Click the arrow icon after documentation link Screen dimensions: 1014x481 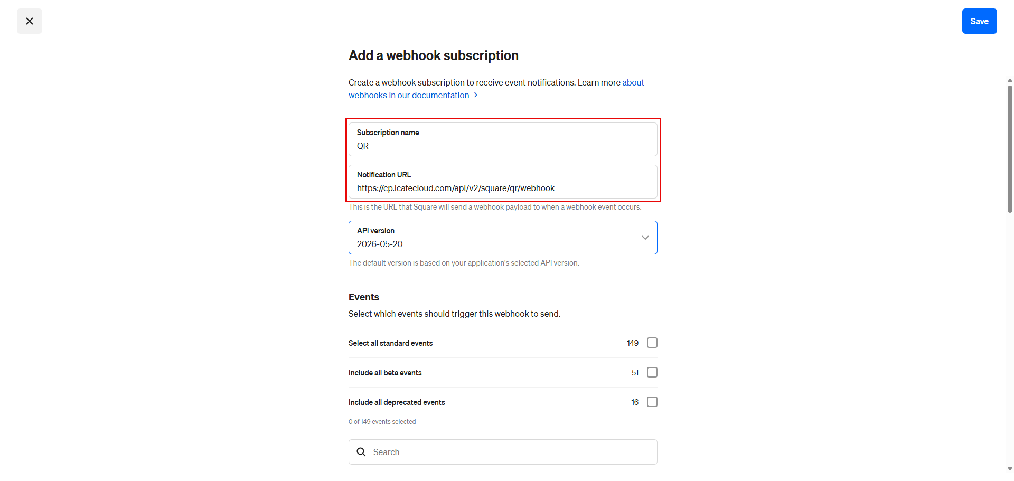(x=474, y=95)
